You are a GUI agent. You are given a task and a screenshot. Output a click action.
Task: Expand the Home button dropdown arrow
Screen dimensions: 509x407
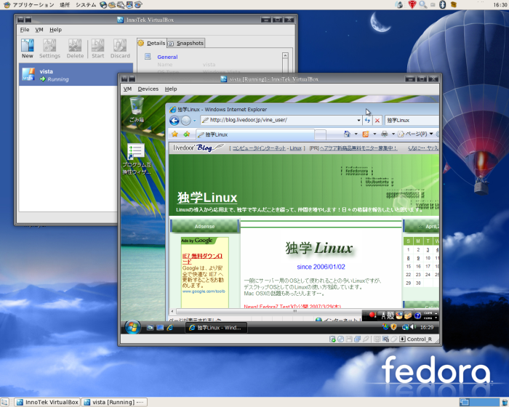point(356,134)
